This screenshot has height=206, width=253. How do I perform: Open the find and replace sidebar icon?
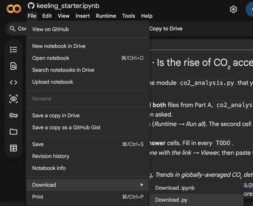coord(13,66)
